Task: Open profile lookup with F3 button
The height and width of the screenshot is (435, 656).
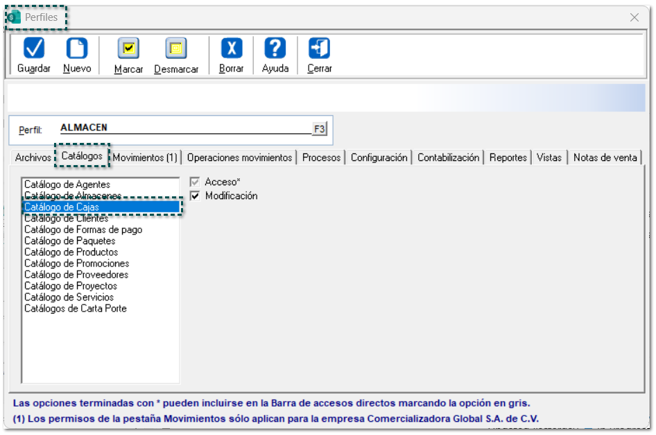Action: coord(319,129)
